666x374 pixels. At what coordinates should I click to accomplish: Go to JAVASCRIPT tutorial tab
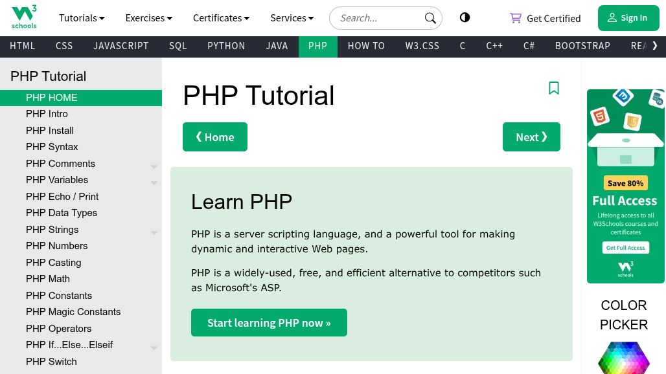[121, 46]
